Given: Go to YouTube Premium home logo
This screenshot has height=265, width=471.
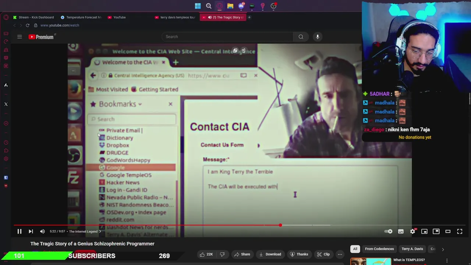Looking at the screenshot, I should 42,37.
